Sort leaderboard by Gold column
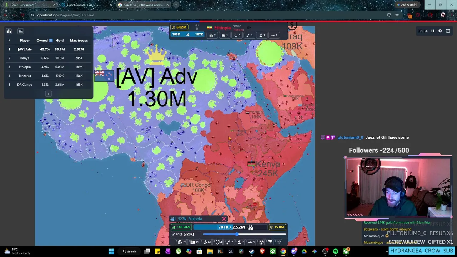This screenshot has height=257, width=457. click(x=60, y=40)
